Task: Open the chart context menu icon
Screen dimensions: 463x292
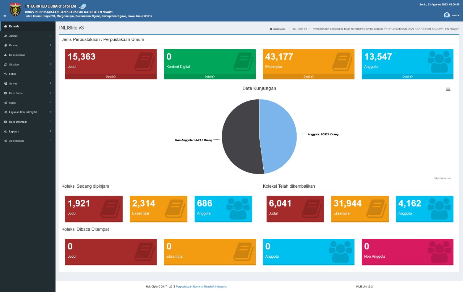Action: click(x=448, y=89)
